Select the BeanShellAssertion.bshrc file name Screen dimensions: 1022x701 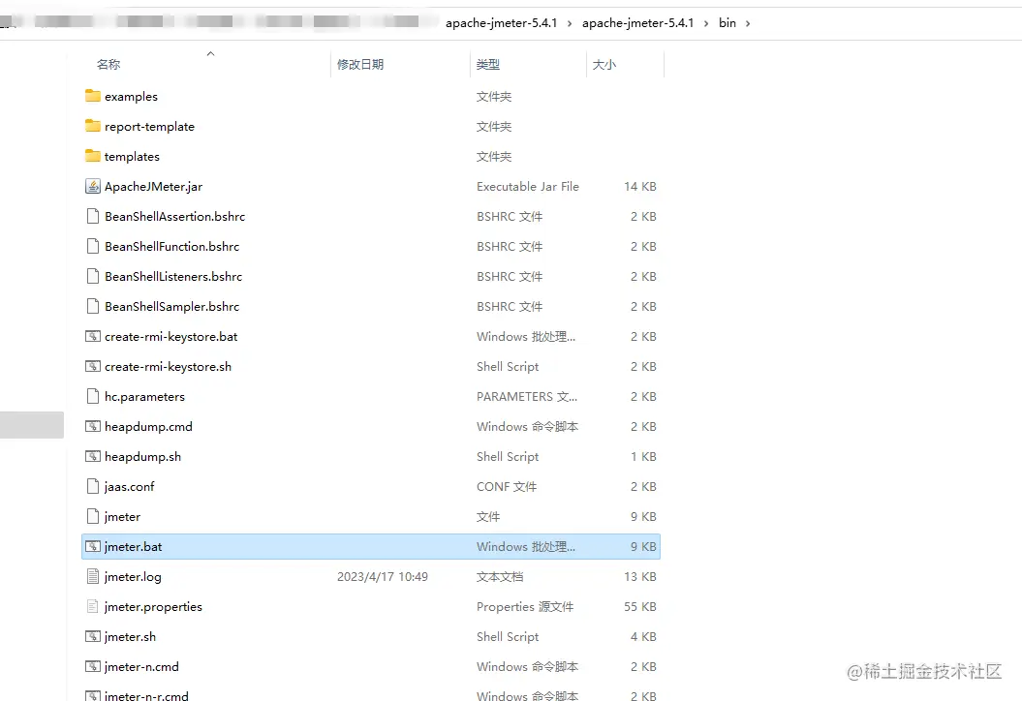pos(174,216)
